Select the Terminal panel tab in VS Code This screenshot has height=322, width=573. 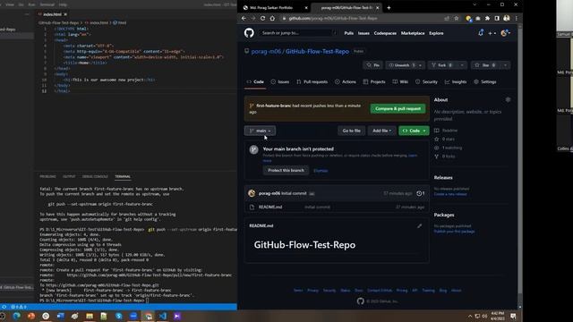click(123, 177)
